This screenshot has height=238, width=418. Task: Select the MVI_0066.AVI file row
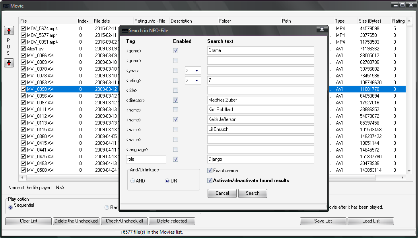[x=41, y=55]
